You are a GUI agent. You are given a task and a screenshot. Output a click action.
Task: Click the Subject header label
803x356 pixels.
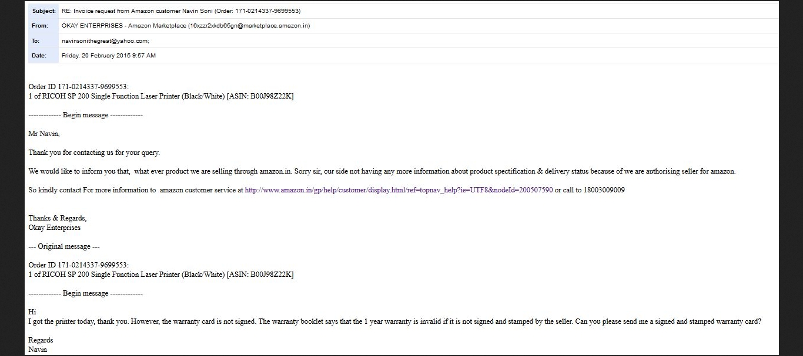44,11
